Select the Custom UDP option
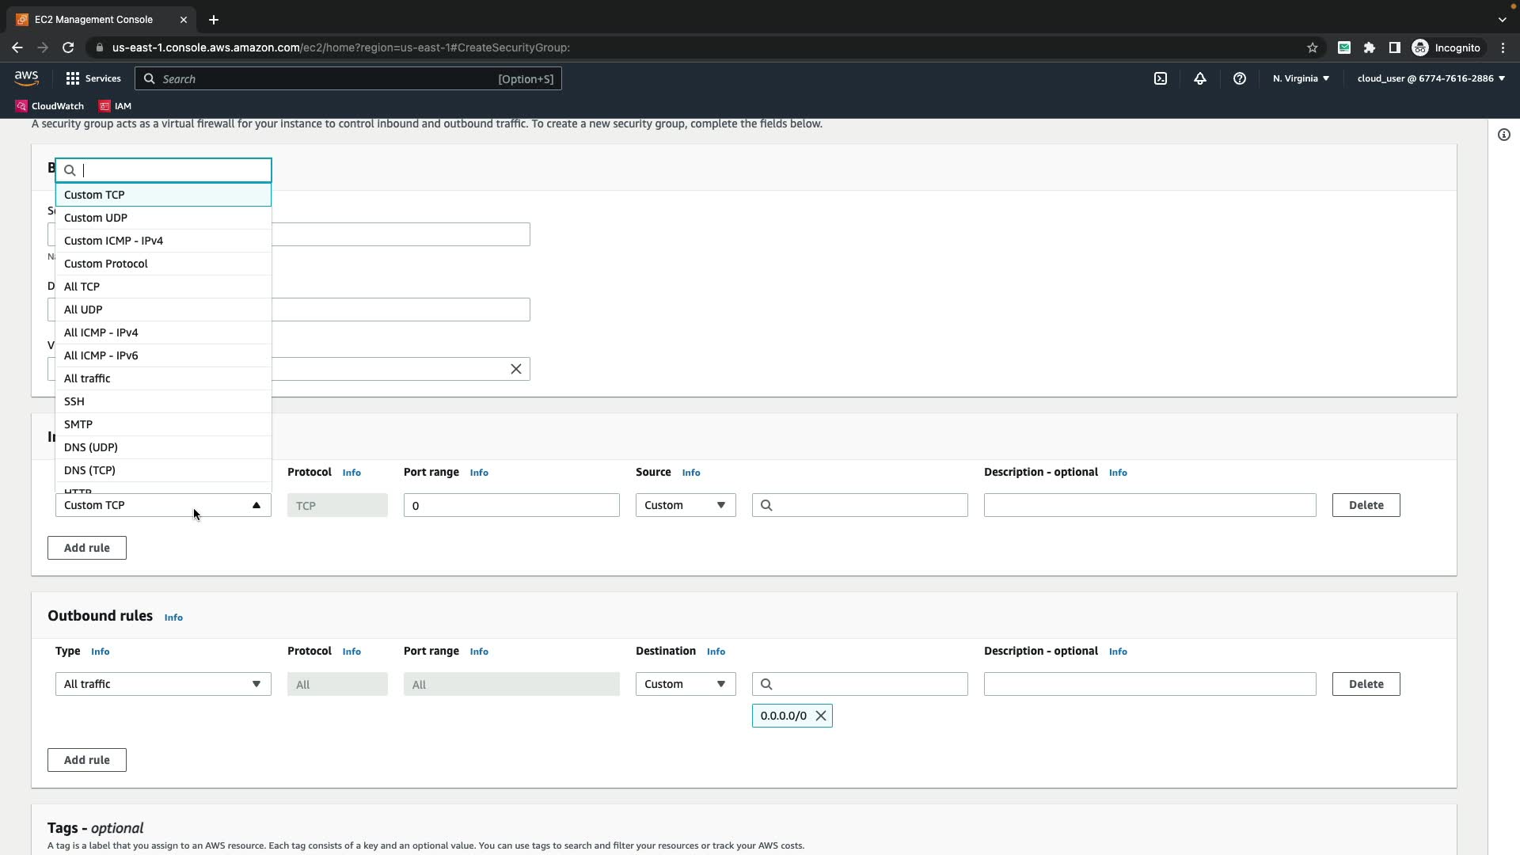 [96, 218]
